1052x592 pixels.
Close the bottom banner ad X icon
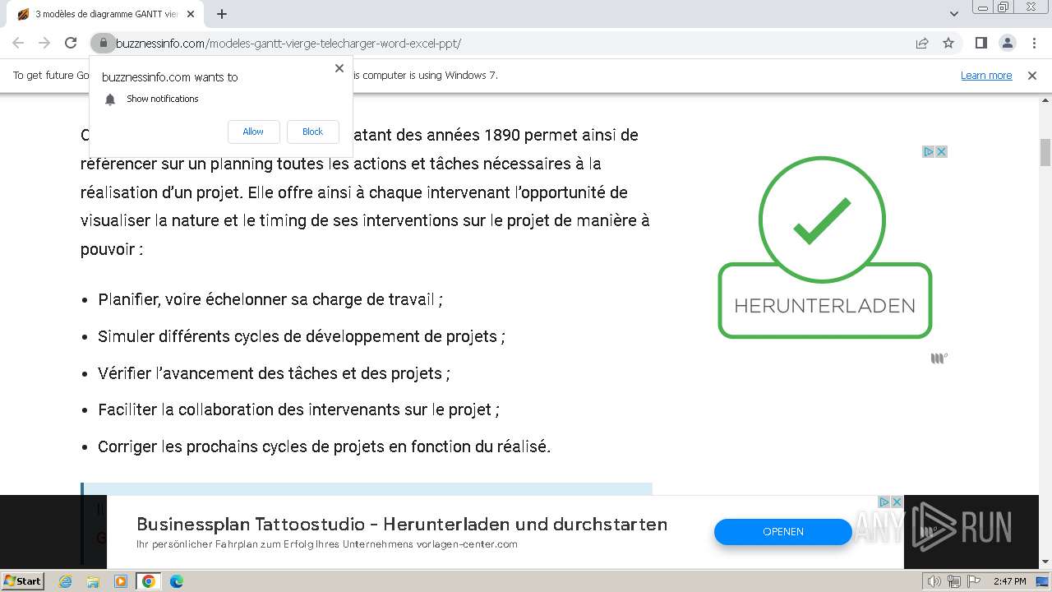point(897,502)
